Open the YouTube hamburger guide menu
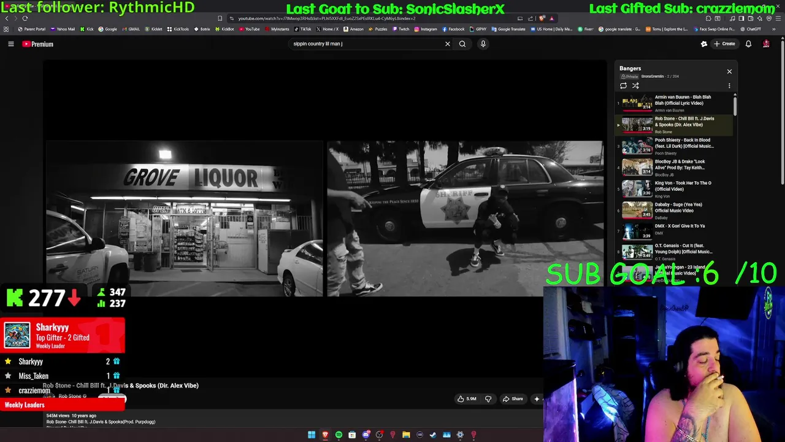Image resolution: width=785 pixels, height=442 pixels. point(10,44)
